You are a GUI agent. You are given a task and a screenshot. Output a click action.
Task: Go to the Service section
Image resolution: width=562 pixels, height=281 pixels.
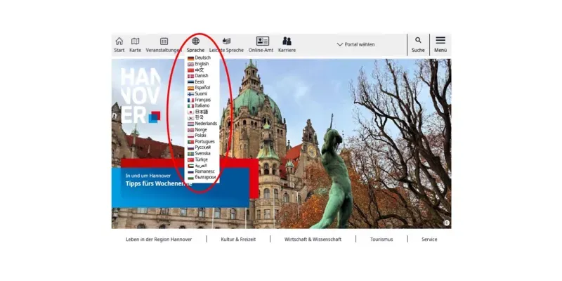(429, 239)
